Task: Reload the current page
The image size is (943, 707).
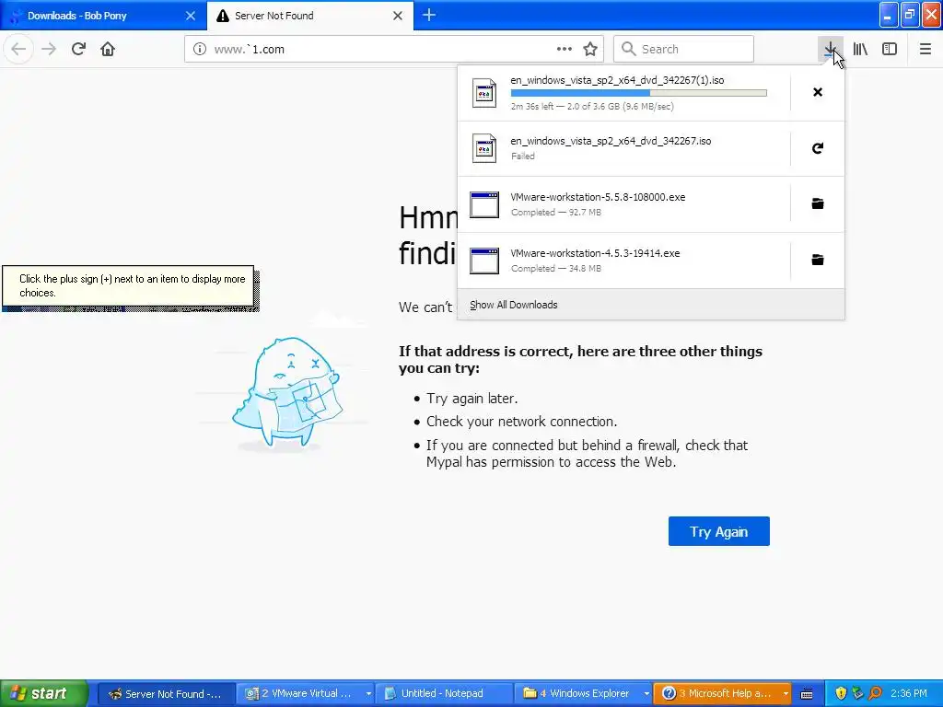Action: [78, 50]
